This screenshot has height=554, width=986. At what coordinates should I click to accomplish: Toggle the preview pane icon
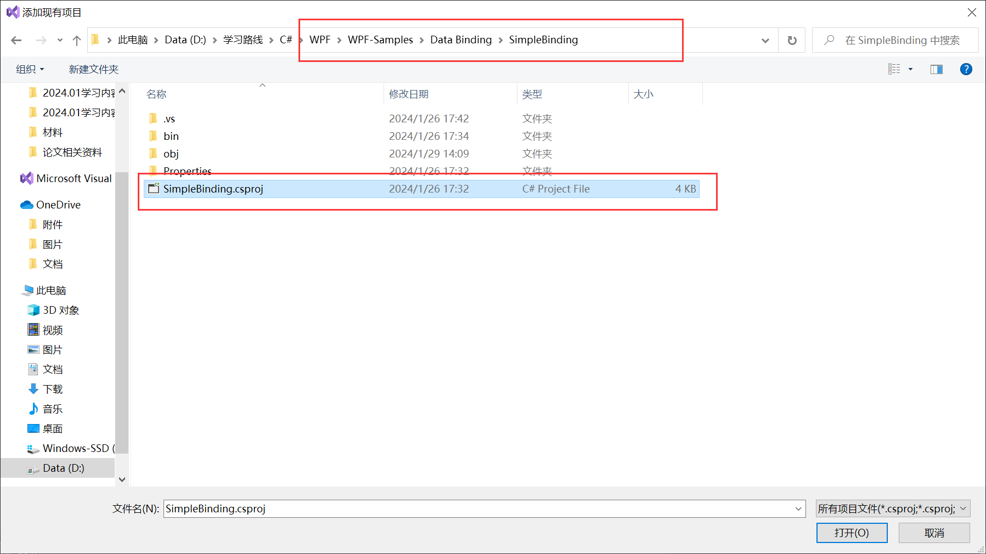(937, 69)
